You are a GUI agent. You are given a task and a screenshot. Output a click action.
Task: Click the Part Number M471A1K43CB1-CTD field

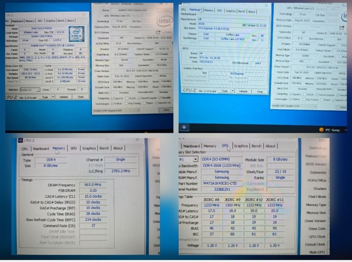click(222, 183)
